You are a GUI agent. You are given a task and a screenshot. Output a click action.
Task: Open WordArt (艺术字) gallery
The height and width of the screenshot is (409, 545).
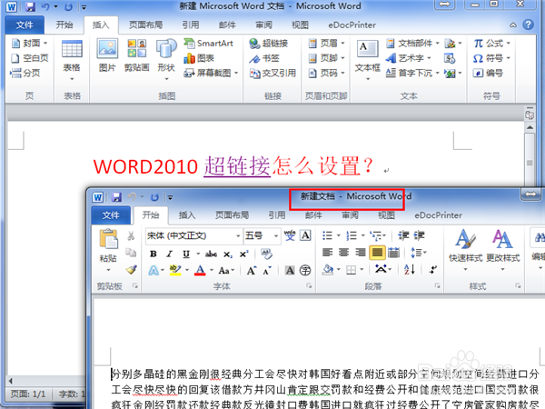(x=409, y=58)
